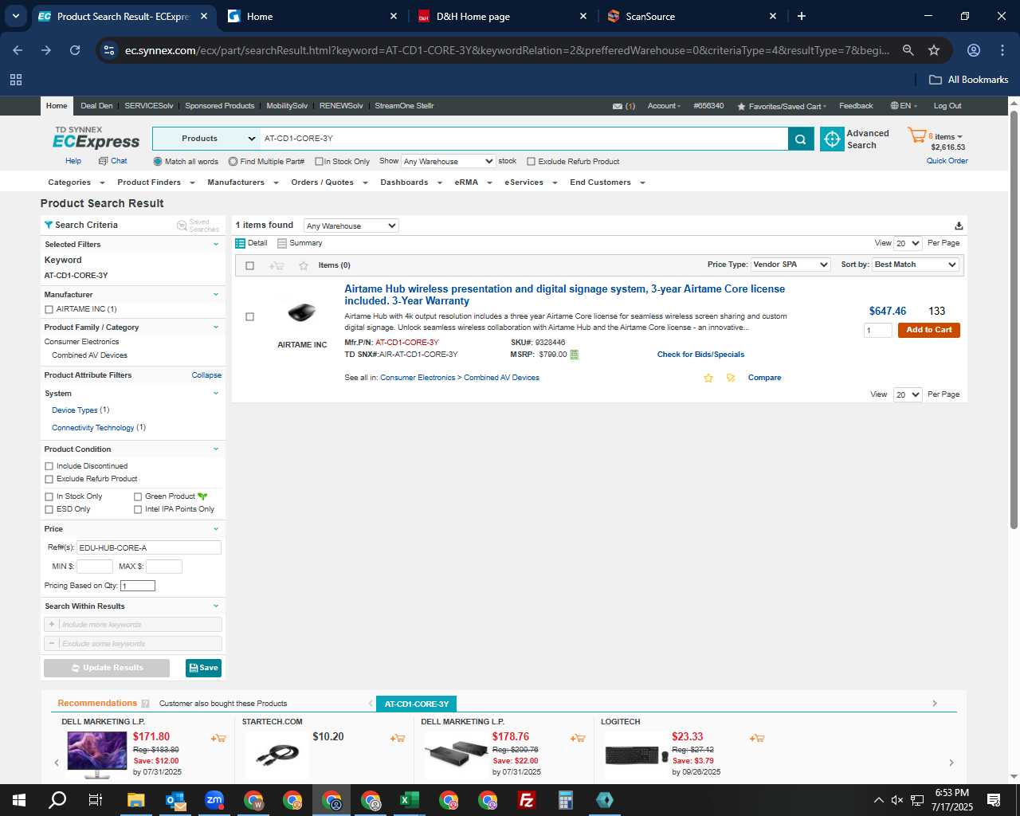This screenshot has width=1020, height=816.
Task: Open Quick Order link
Action: pyautogui.click(x=947, y=161)
